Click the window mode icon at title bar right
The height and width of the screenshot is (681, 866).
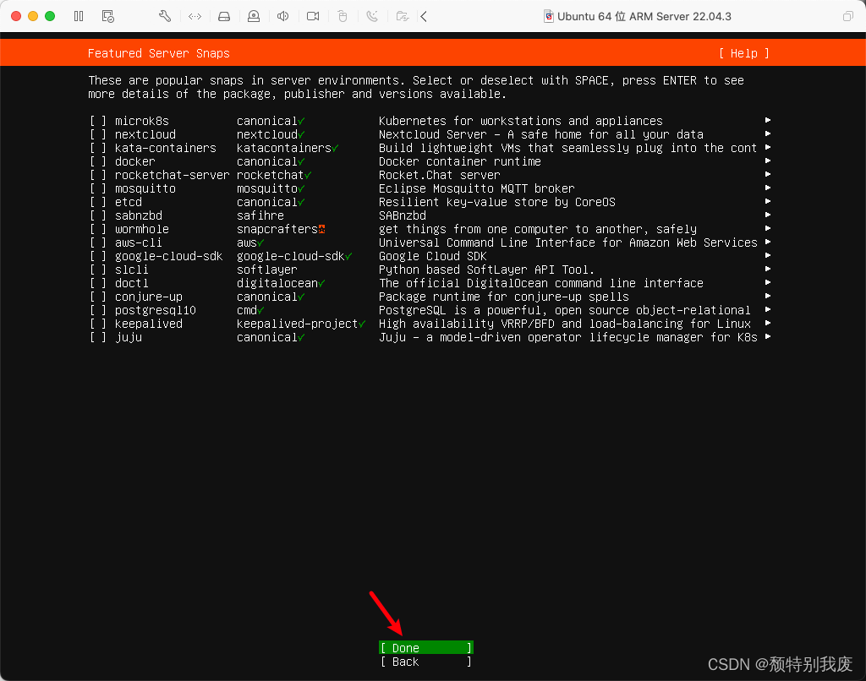pos(847,17)
